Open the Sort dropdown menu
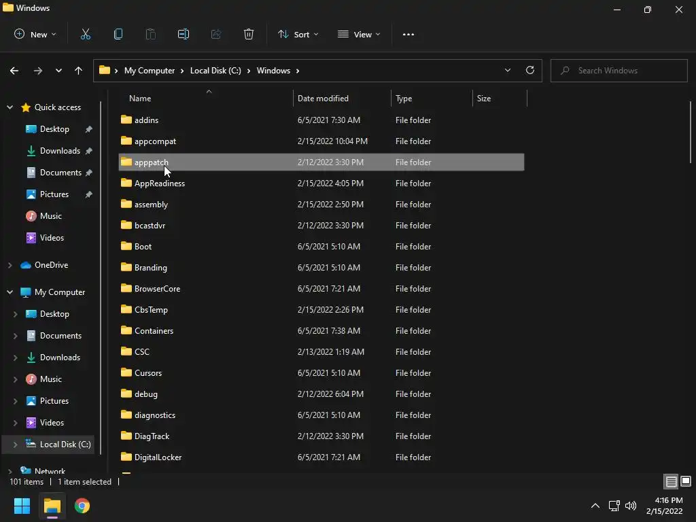 tap(298, 34)
